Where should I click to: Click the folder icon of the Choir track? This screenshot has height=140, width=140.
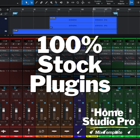point(6,31)
